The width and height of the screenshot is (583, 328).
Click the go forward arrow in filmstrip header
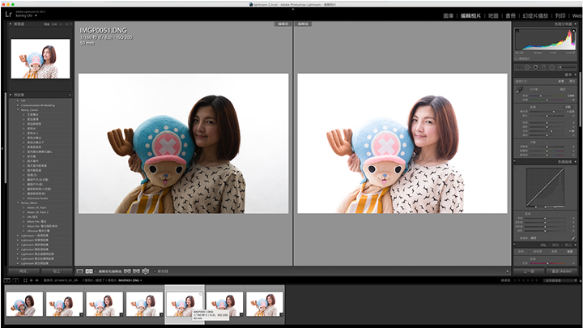[36, 280]
